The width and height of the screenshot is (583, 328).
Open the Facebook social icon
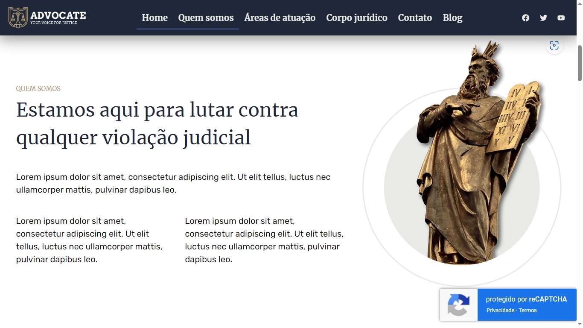click(525, 18)
